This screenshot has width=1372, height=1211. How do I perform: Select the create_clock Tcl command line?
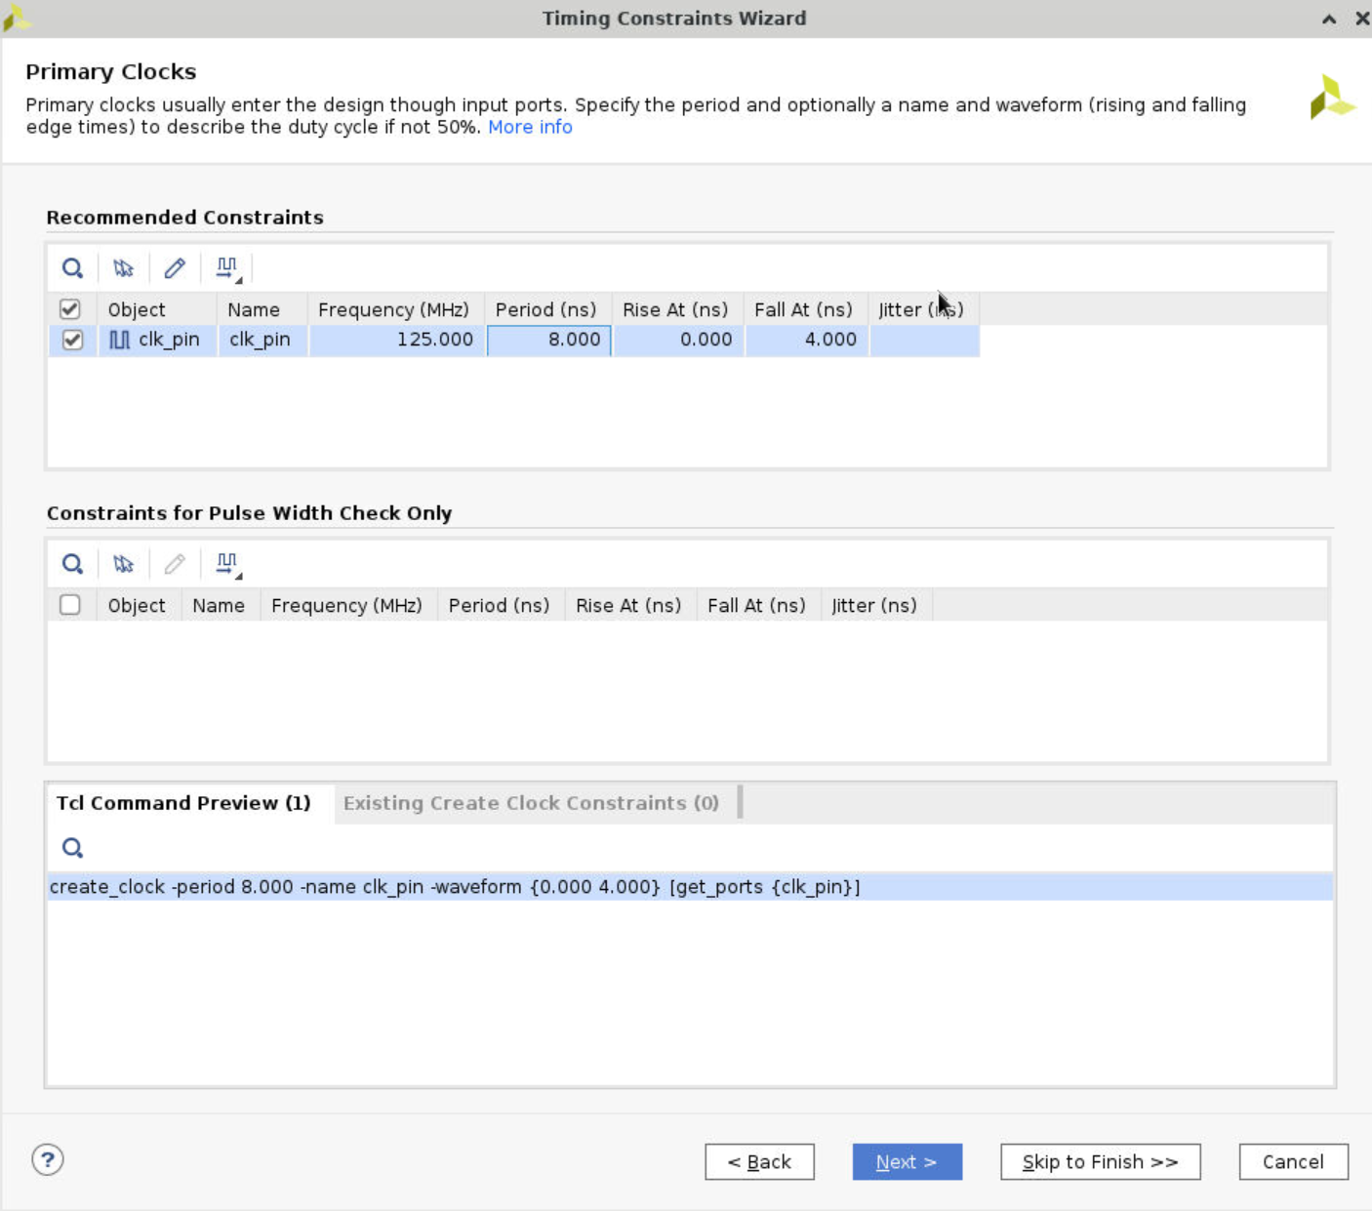click(690, 887)
